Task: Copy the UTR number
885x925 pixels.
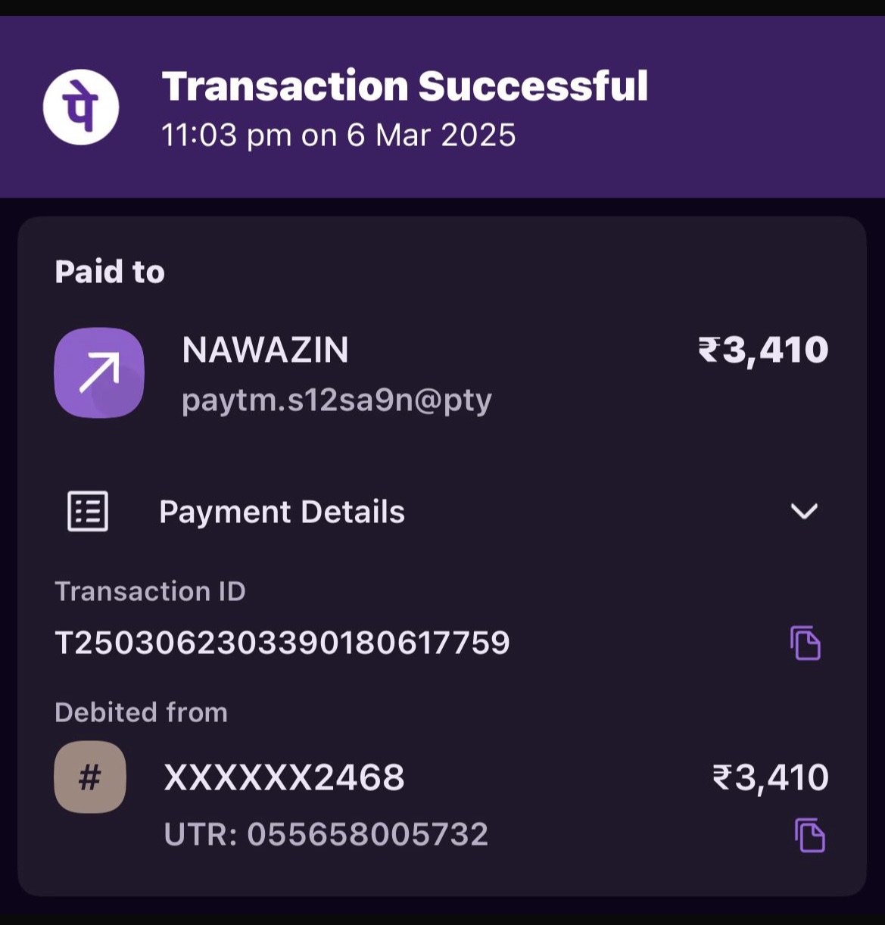Action: click(809, 835)
